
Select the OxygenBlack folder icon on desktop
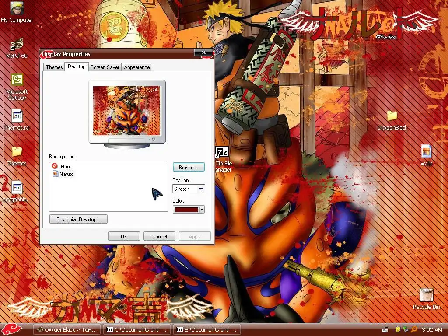click(x=392, y=116)
